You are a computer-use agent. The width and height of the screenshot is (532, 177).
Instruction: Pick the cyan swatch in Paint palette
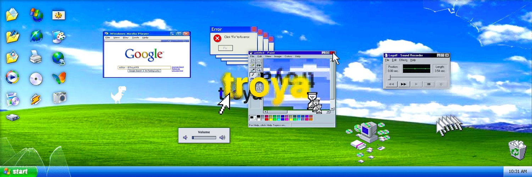[x=279, y=119]
